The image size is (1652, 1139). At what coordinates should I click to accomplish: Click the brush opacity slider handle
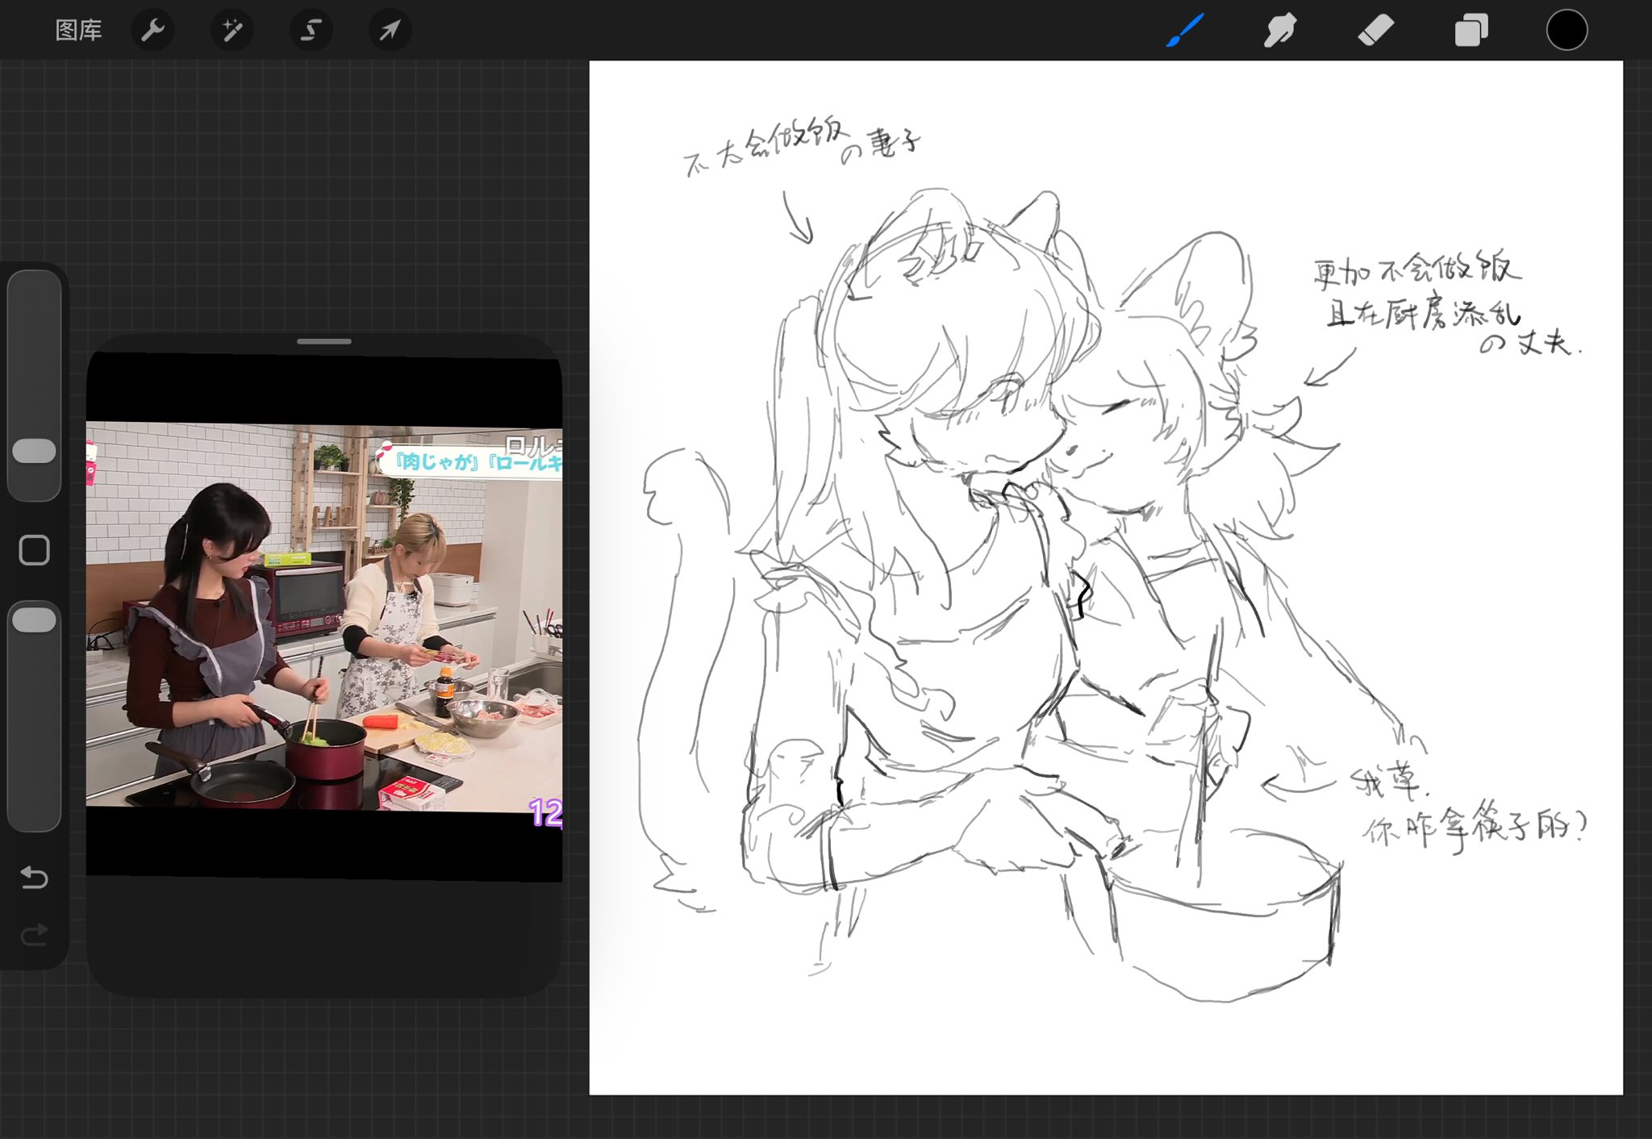pos(34,620)
